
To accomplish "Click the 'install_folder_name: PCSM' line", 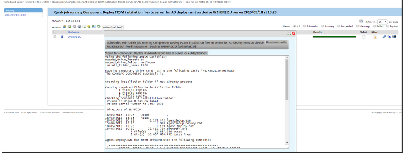I will [x=126, y=65].
